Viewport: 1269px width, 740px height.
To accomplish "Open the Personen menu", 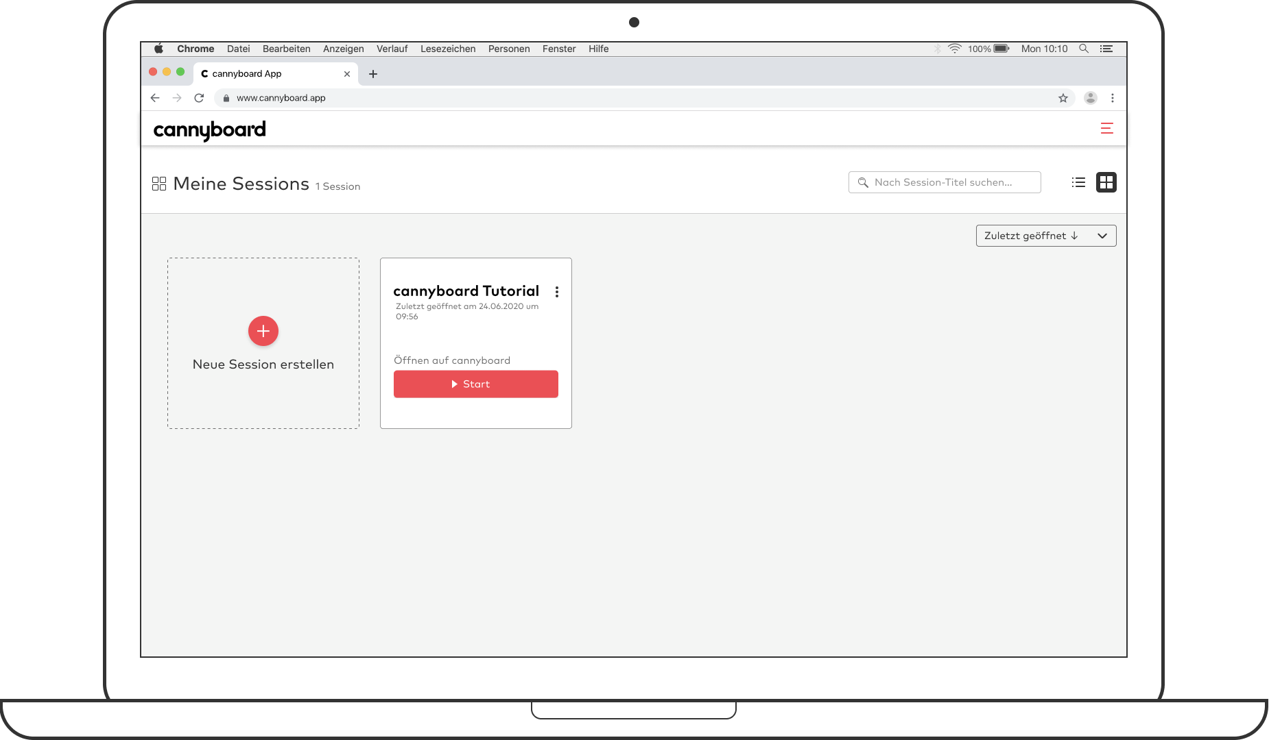I will pyautogui.click(x=509, y=49).
